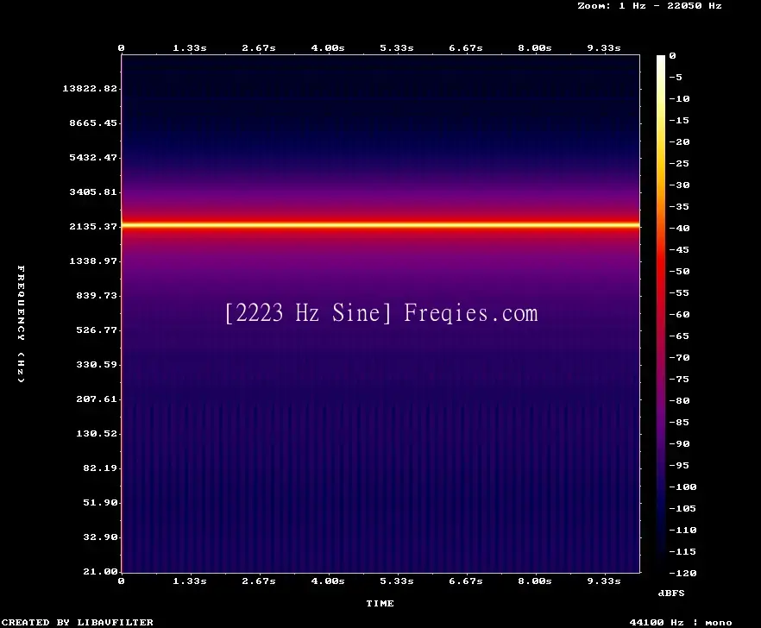Click the Zoom: 1 Hz - 22050 Hz text
The image size is (761, 628).
click(x=650, y=6)
